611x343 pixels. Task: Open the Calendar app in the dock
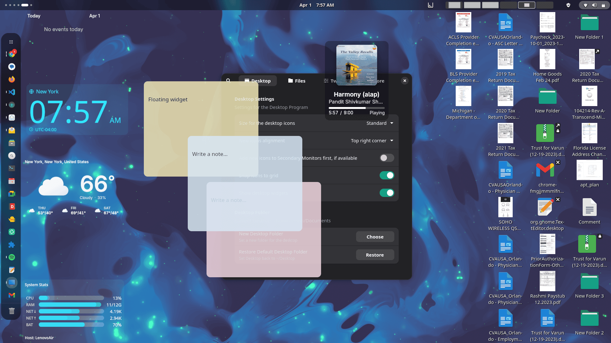coord(12,181)
